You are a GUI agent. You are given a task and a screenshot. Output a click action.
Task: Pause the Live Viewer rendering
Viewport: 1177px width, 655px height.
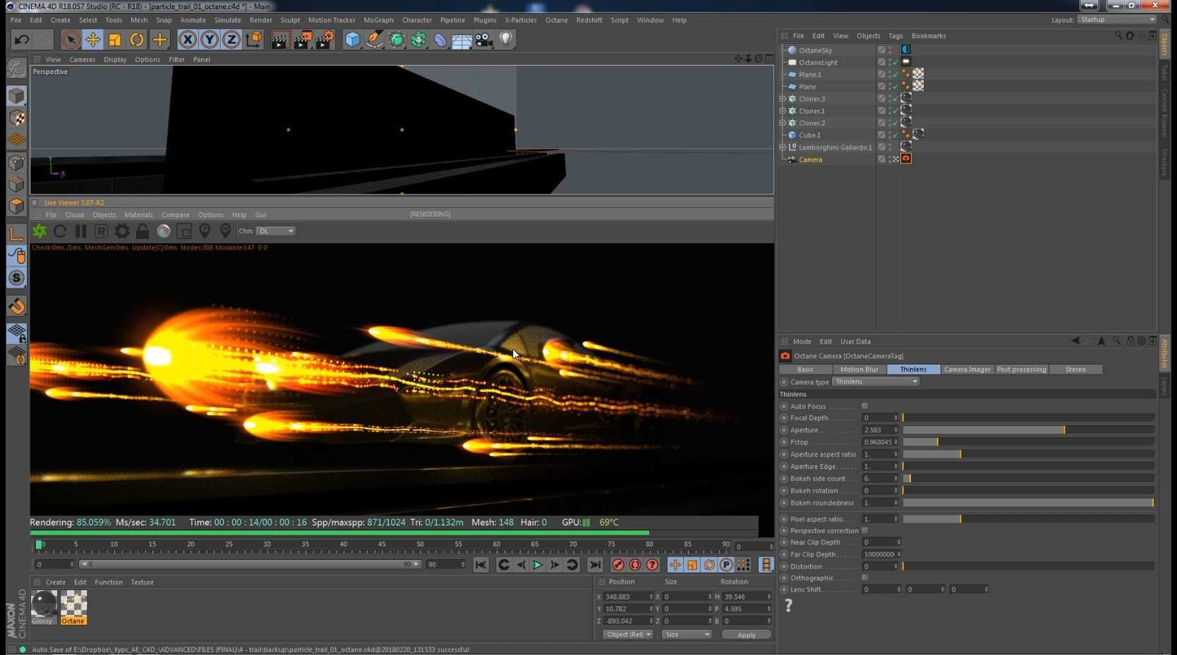pyautogui.click(x=80, y=231)
